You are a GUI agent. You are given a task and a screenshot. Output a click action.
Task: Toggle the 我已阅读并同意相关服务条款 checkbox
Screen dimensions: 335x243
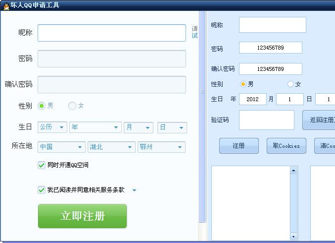(x=42, y=190)
